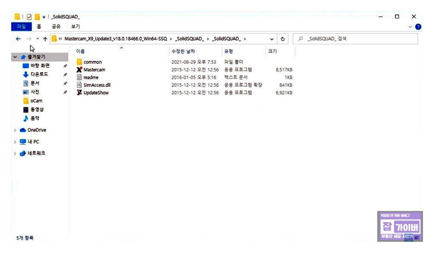The image size is (433, 253).
Task: Click the 6,921KB size cell
Action: tap(284, 93)
